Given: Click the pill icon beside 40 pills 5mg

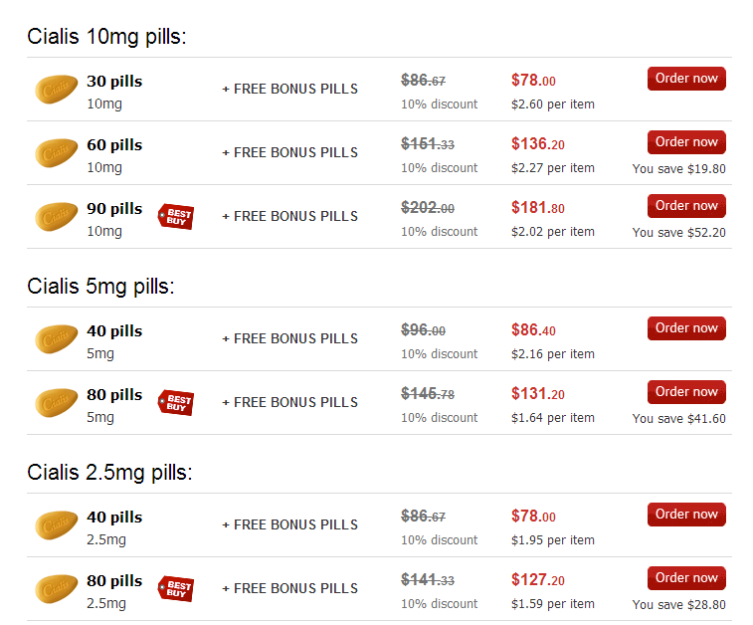Looking at the screenshot, I should click(56, 338).
